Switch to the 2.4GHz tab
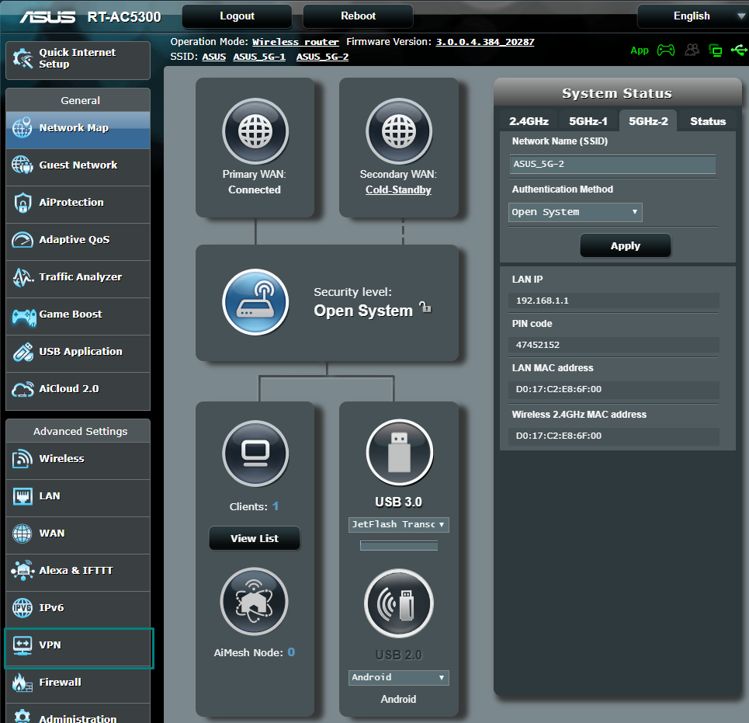The width and height of the screenshot is (749, 723). tap(529, 121)
